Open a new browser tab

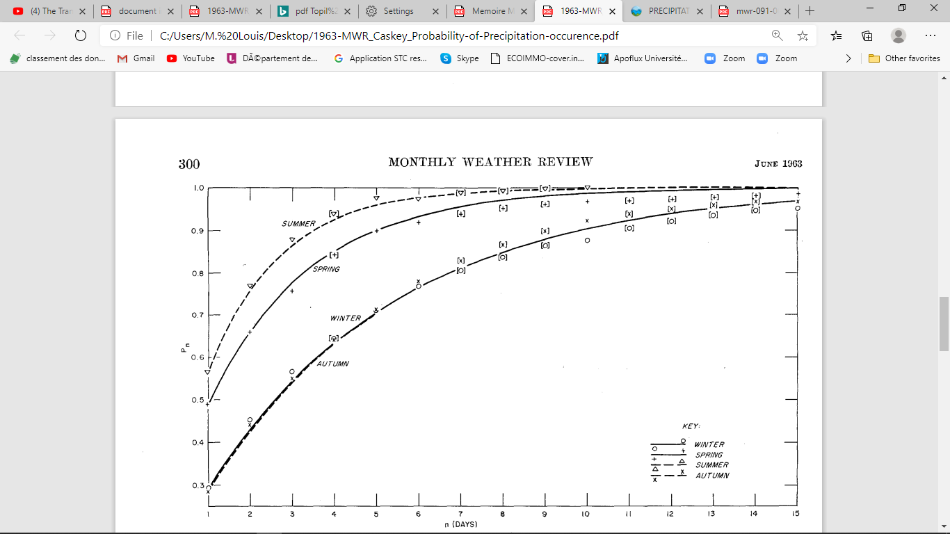[810, 11]
